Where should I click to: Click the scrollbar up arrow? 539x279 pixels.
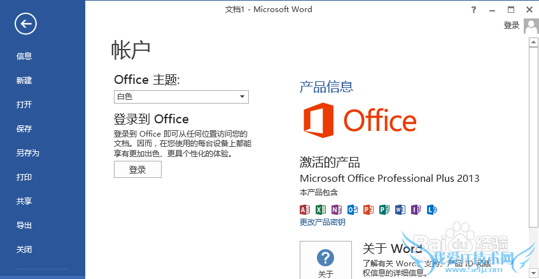(x=533, y=43)
